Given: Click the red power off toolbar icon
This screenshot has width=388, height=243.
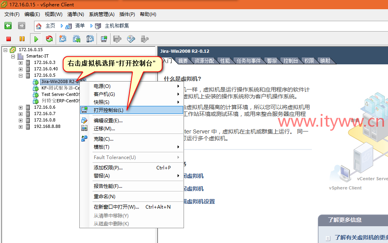Looking at the screenshot, I should coord(9,39).
